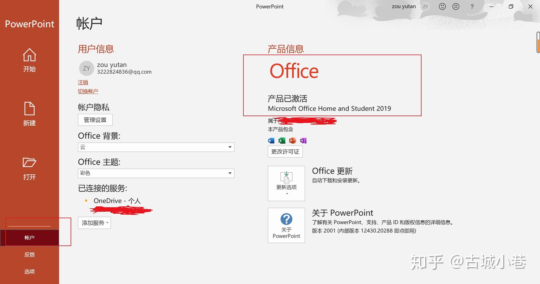
Task: Open the 开始 home icon in sidebar
Action: coord(29,55)
